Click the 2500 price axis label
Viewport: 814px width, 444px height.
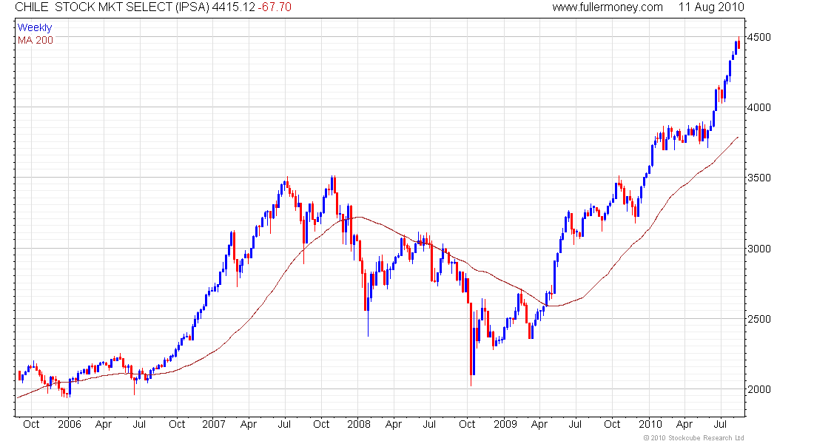tap(759, 320)
